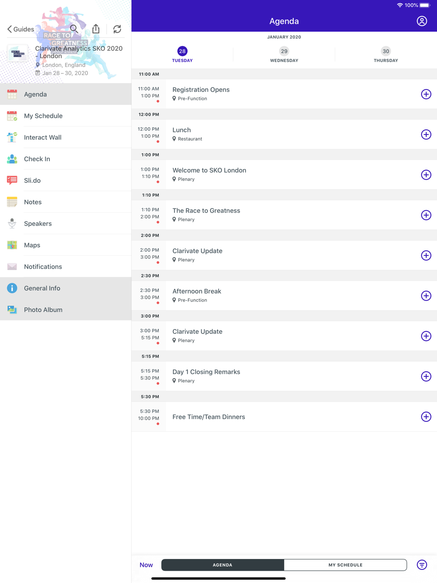Open Day 1 Closing Remarks details
The image size is (437, 583).
[284, 376]
